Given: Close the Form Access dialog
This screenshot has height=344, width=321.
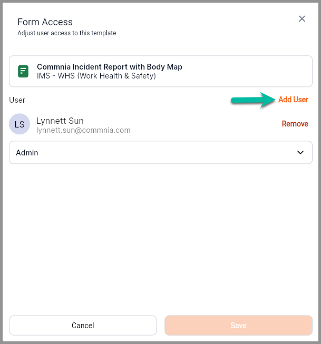Looking at the screenshot, I should pos(302,19).
